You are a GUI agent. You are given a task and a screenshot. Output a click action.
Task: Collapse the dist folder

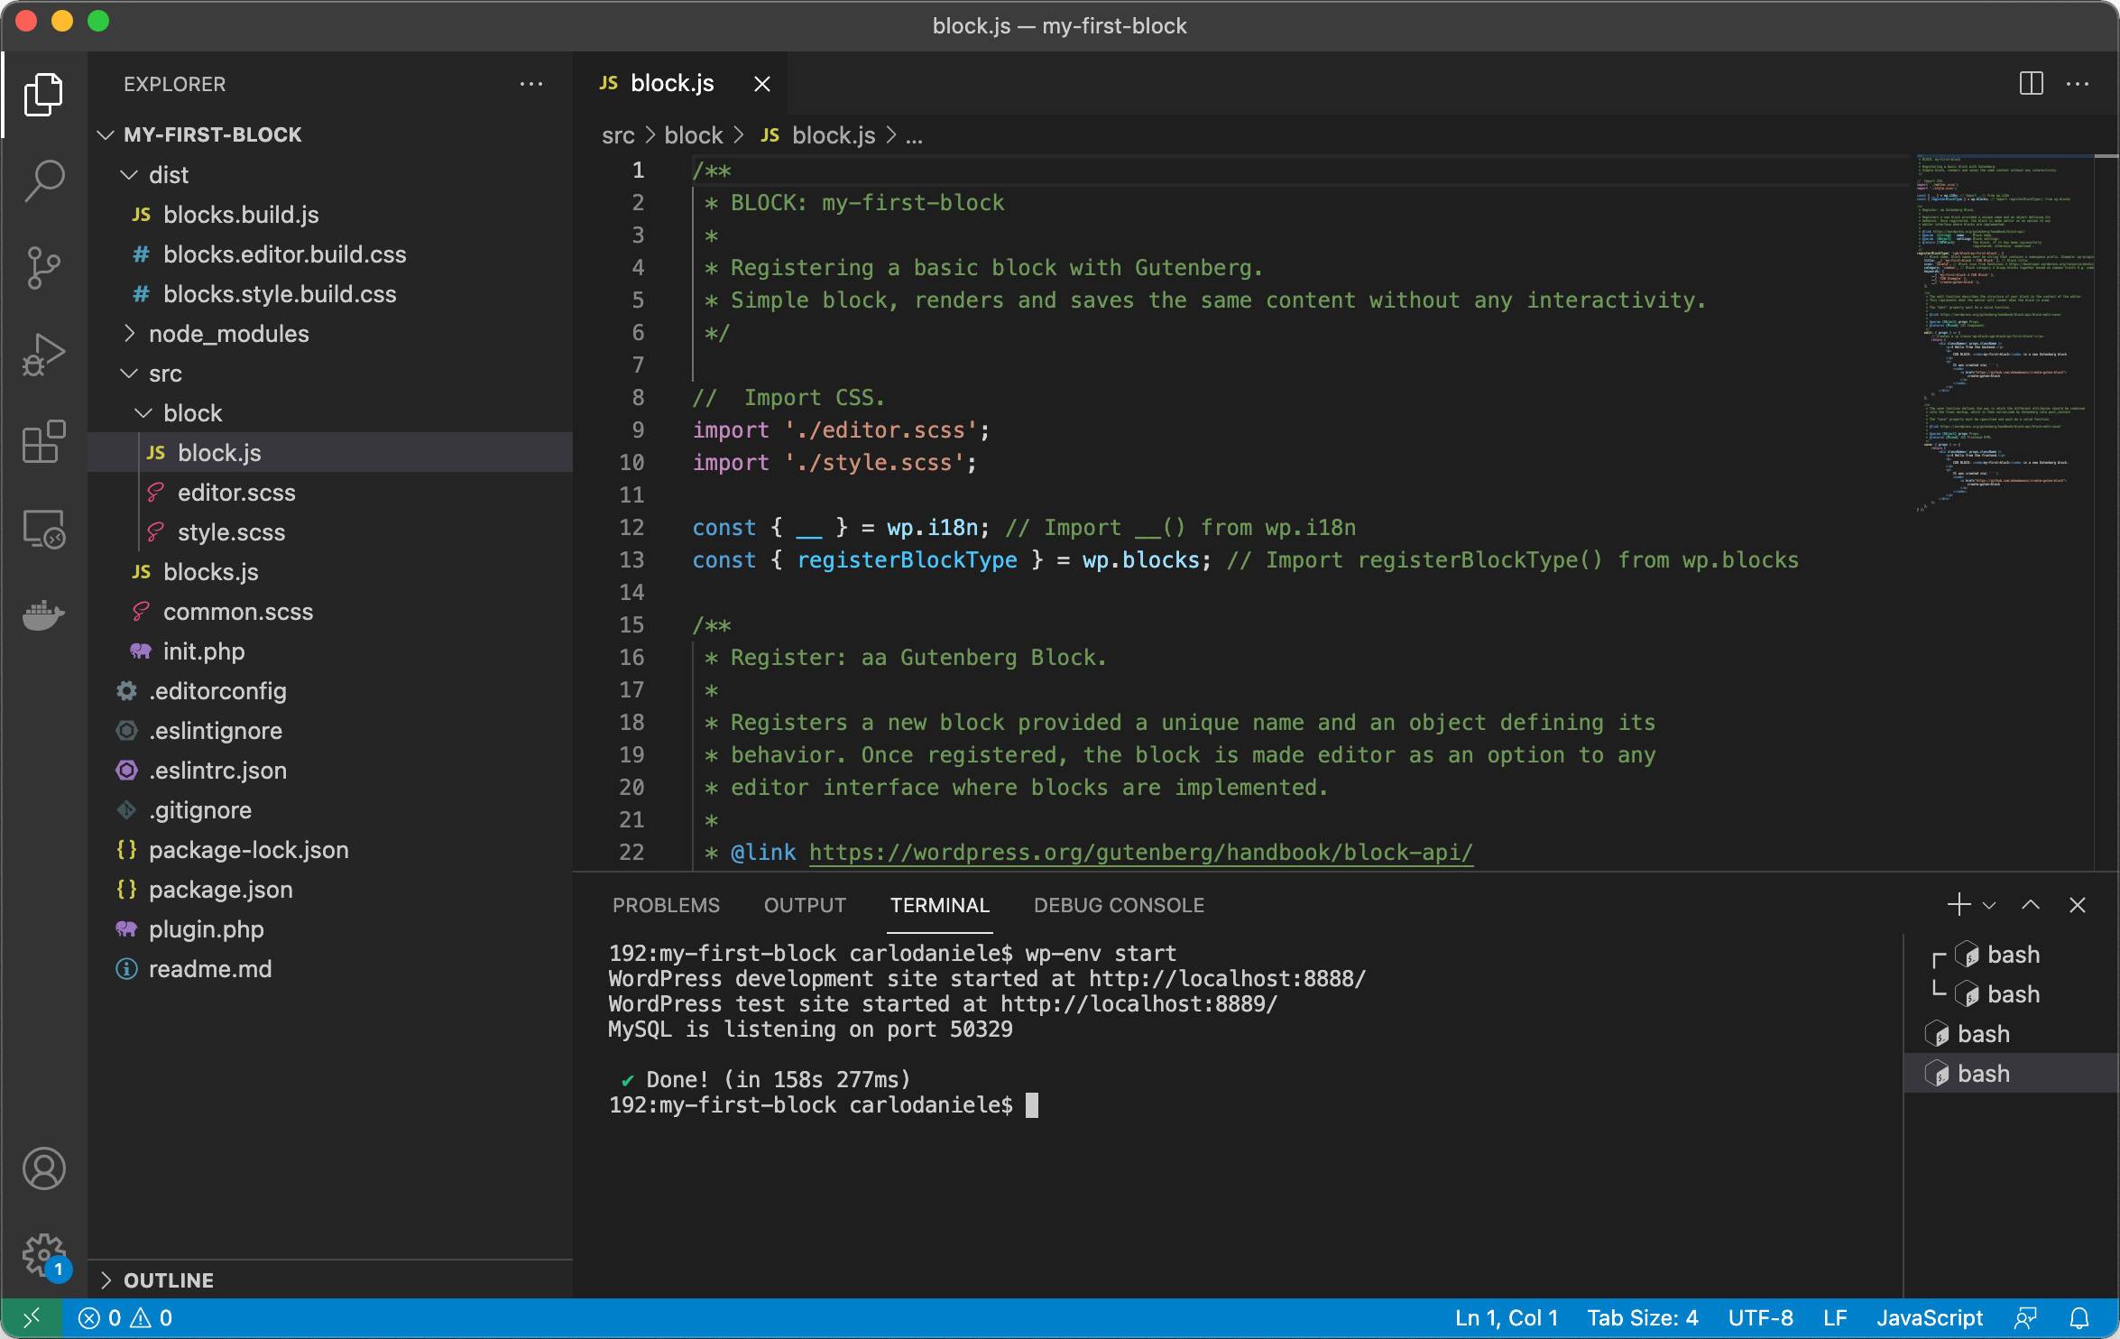tap(168, 174)
